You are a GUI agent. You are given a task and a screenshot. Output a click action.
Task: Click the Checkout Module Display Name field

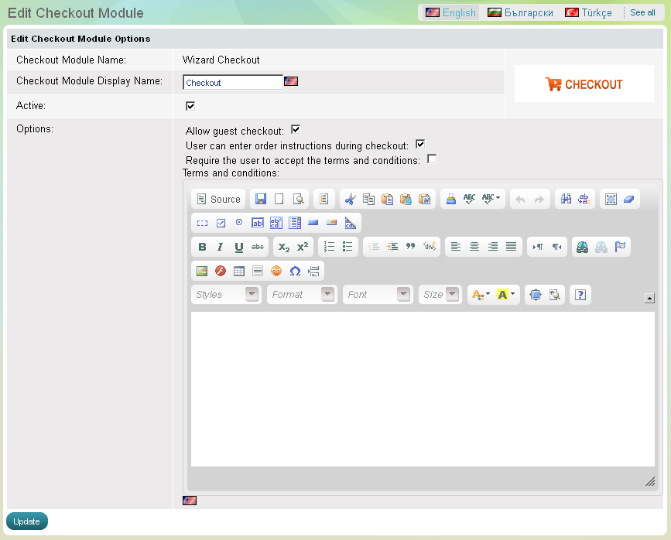coord(232,83)
